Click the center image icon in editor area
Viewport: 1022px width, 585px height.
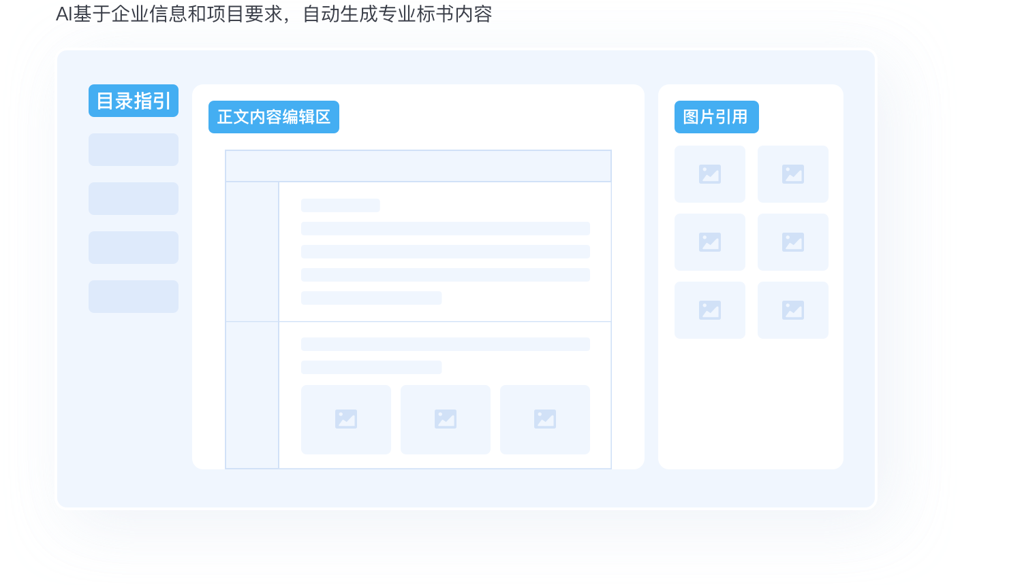click(446, 419)
